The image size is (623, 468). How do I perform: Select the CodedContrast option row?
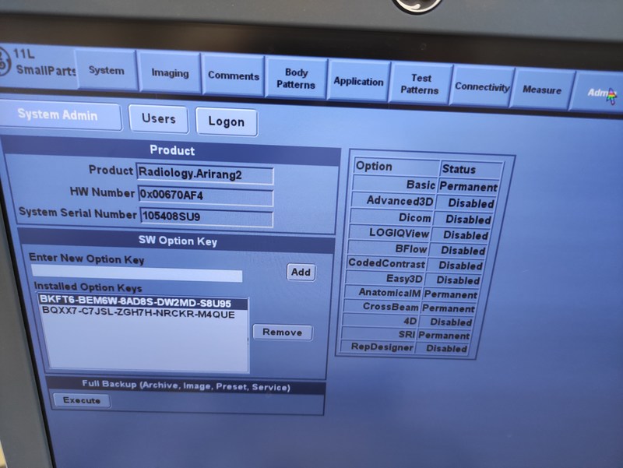click(x=414, y=265)
